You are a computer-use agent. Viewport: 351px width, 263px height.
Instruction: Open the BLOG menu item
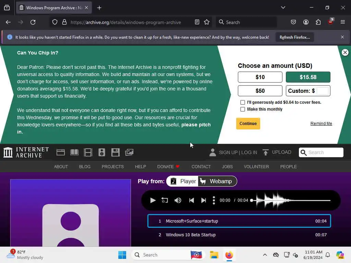pos(85,167)
